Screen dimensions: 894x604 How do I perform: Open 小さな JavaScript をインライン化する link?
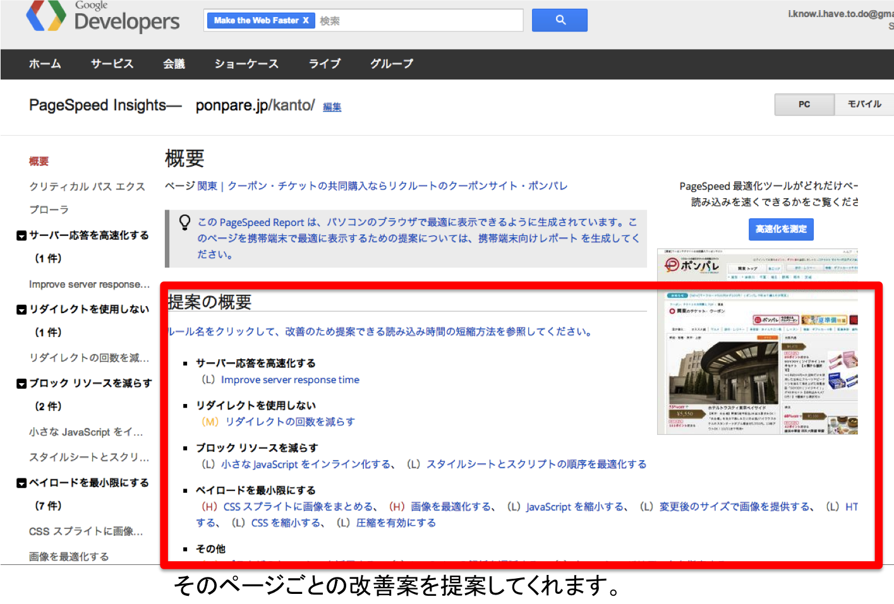[306, 465]
